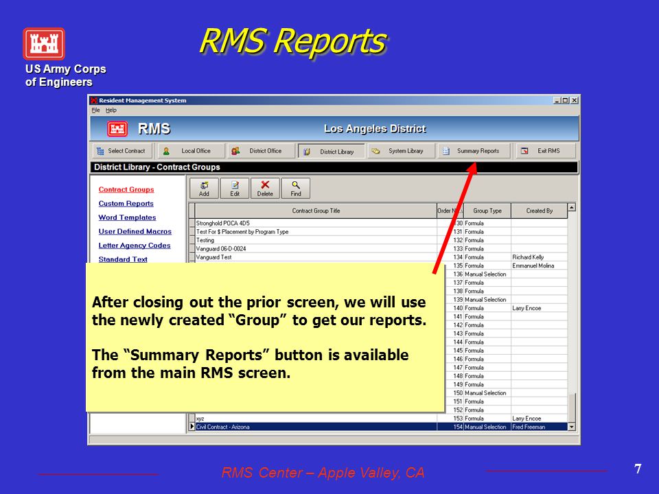The width and height of the screenshot is (659, 494).
Task: Click the Exit RMS button
Action: pyautogui.click(x=546, y=151)
